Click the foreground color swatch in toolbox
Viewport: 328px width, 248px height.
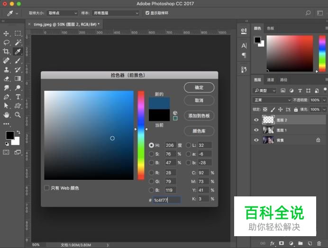(10, 135)
